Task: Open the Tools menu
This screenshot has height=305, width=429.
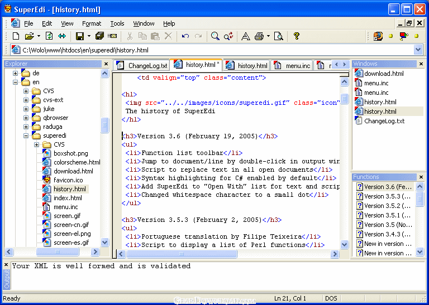Action: (x=117, y=23)
